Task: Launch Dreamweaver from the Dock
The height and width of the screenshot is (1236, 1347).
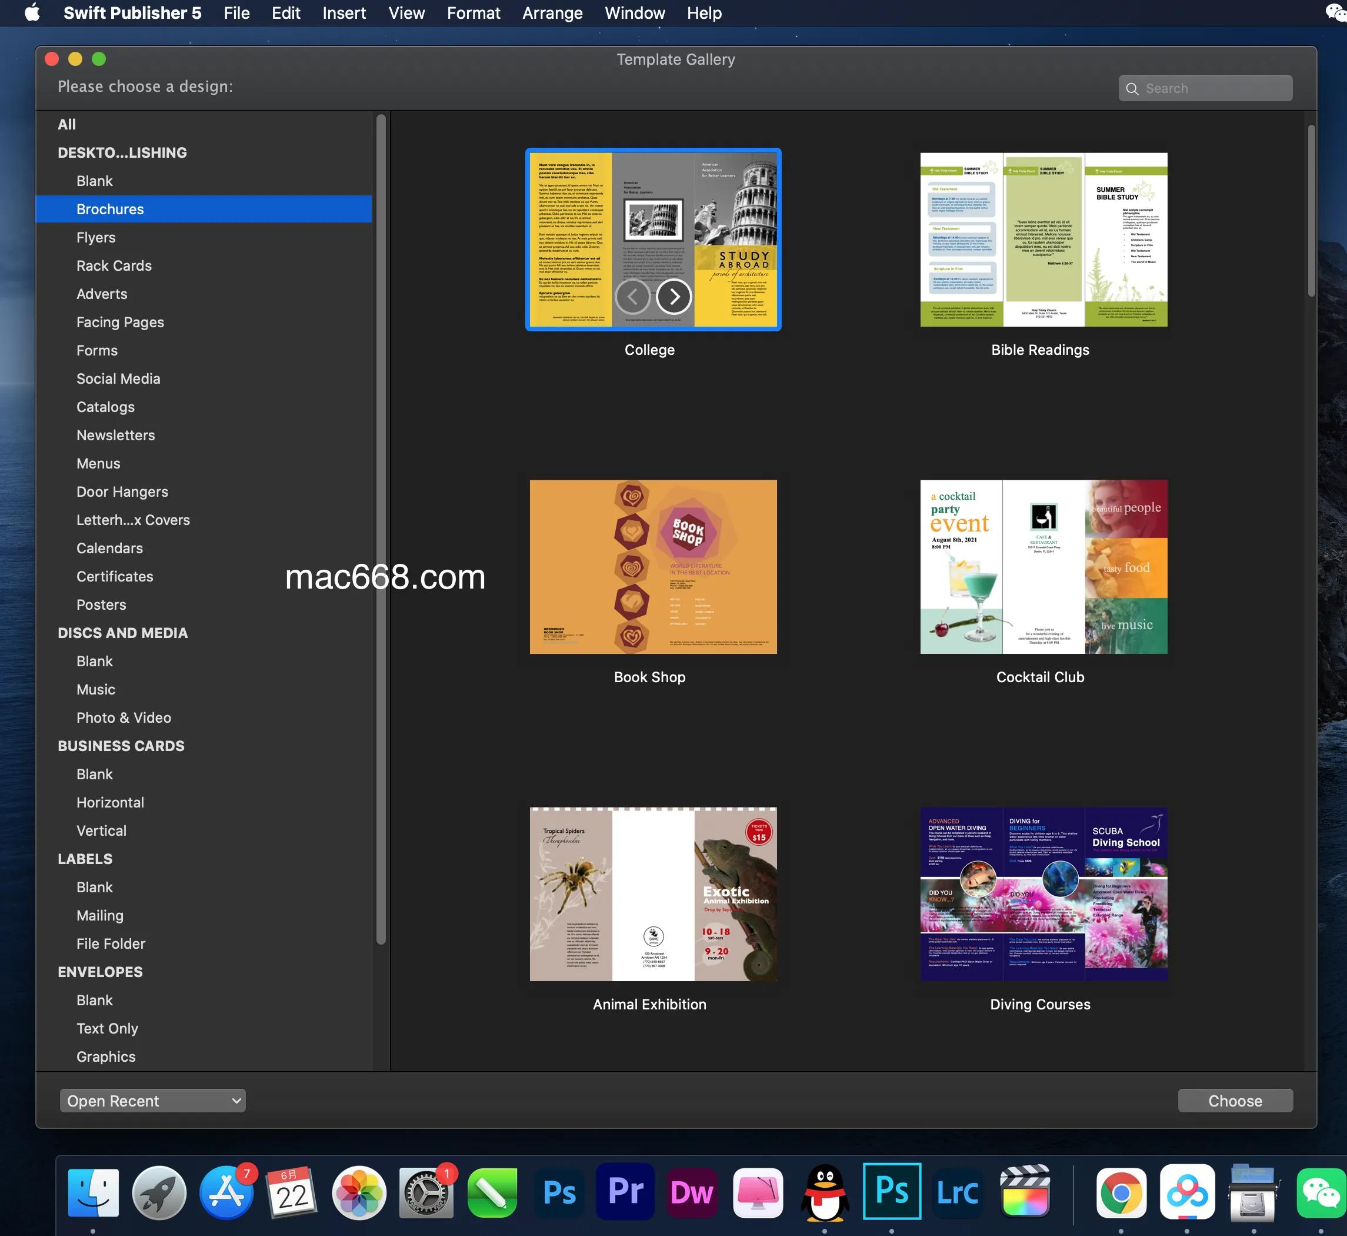Action: (x=692, y=1192)
